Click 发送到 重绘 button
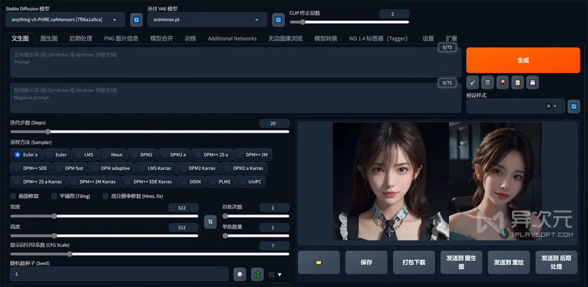 tap(509, 262)
